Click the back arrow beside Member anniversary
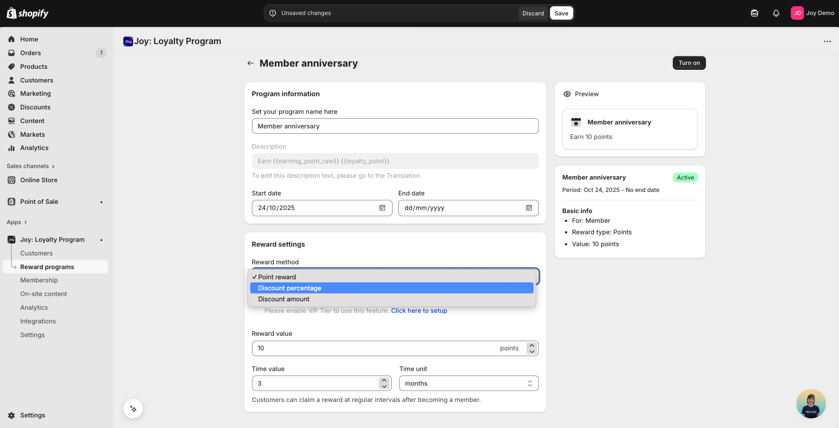The image size is (839, 428). [250, 63]
